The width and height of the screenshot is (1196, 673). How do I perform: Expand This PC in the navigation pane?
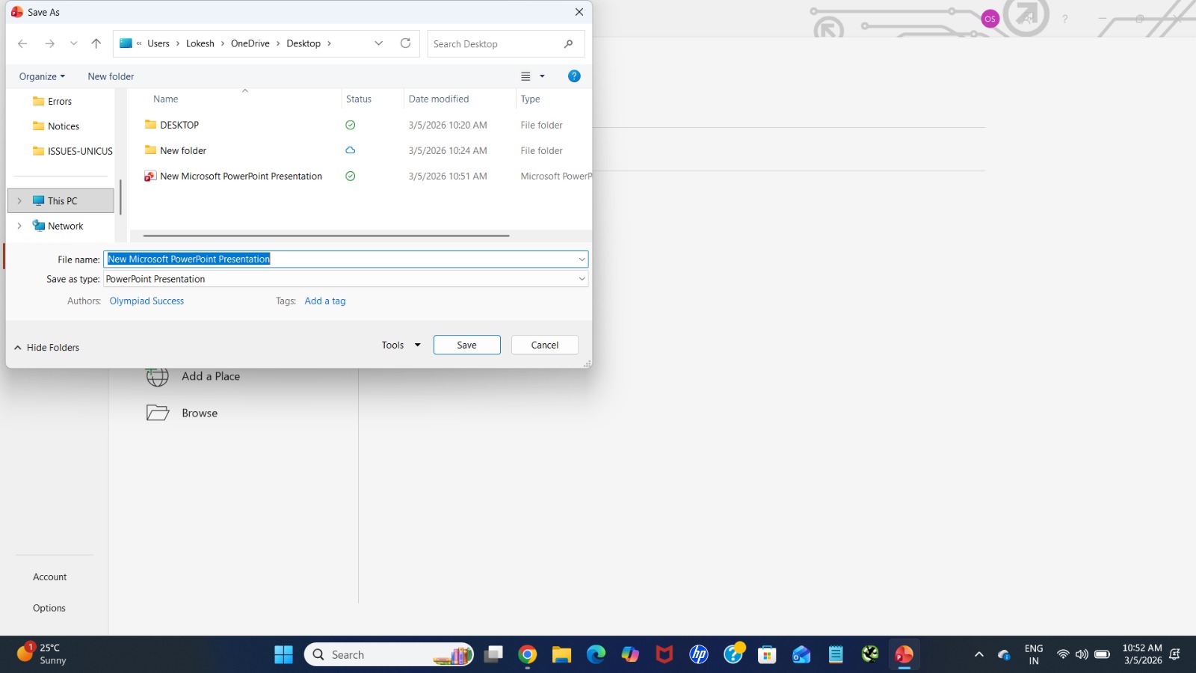pyautogui.click(x=19, y=200)
